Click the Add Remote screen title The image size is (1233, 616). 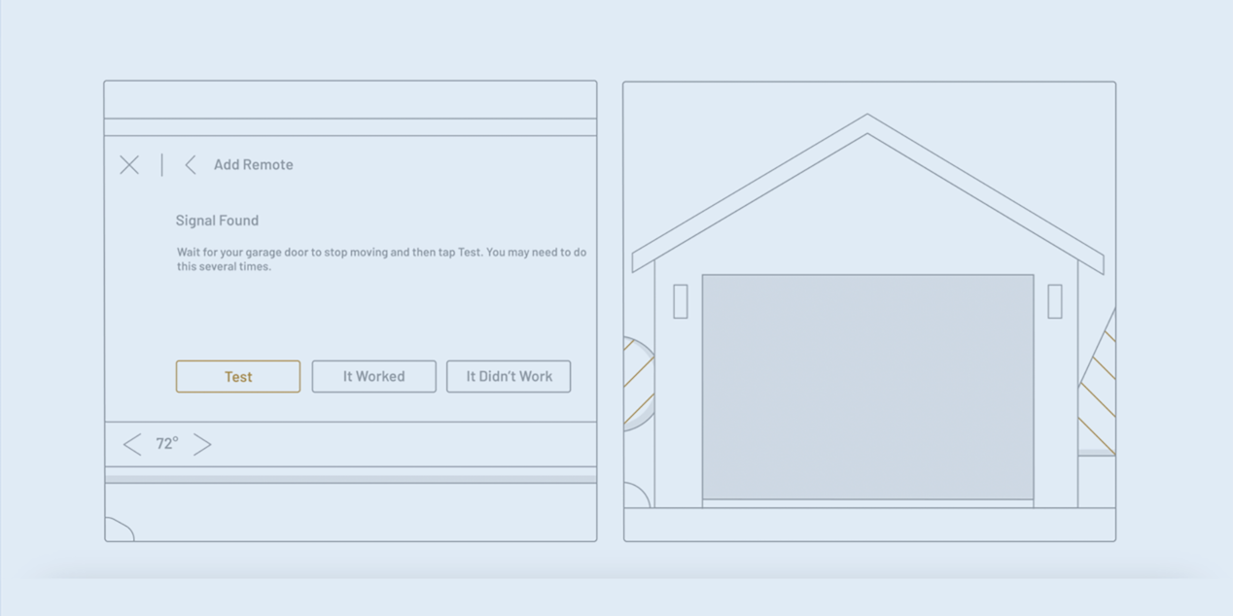tap(253, 165)
